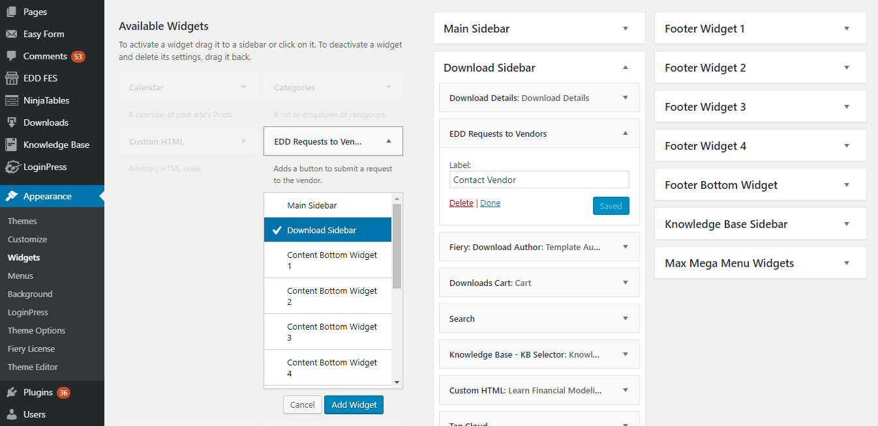
Task: Open the Fiery License submenu item
Action: click(31, 348)
